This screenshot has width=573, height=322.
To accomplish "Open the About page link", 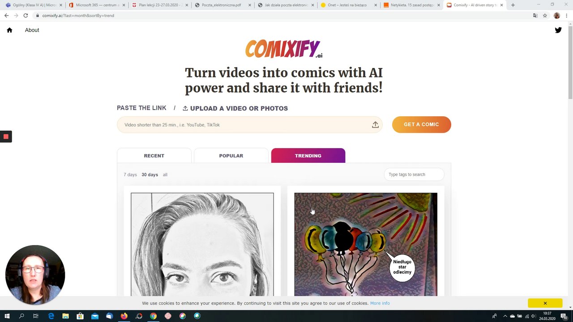I will pyautogui.click(x=32, y=30).
